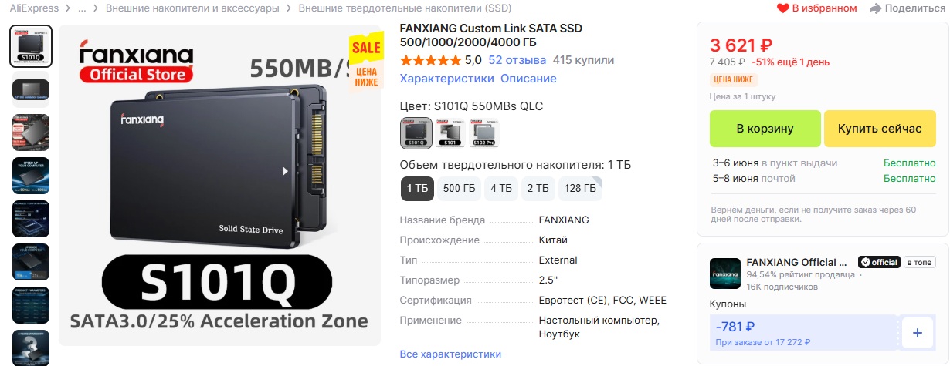Viewport: 950px width, 366px height.
Task: Click the share arrow icon
Action: pos(875,8)
